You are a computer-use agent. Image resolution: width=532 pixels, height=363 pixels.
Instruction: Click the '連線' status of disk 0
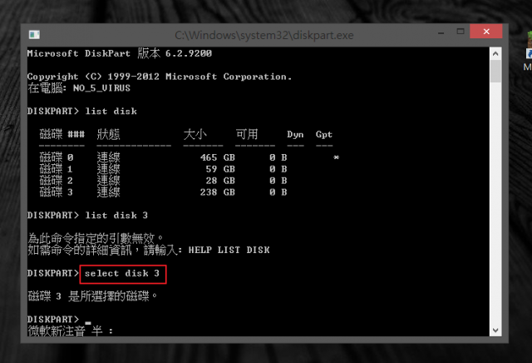[x=109, y=157]
